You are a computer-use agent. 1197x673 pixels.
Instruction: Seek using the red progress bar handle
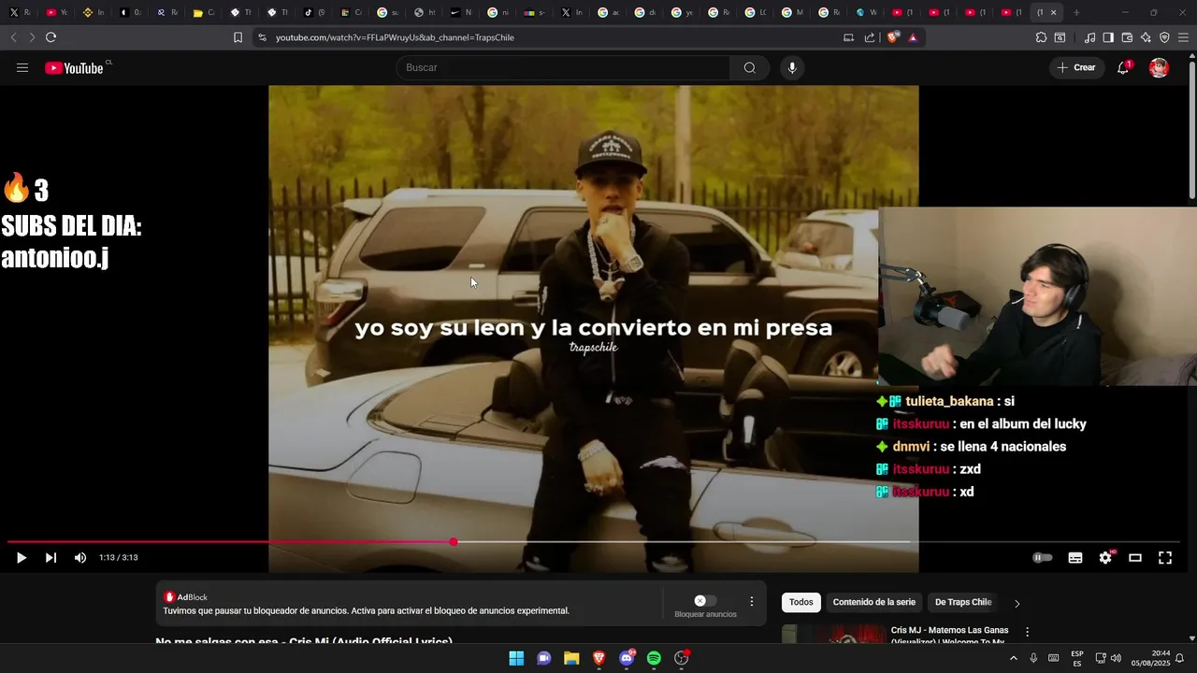tap(454, 542)
